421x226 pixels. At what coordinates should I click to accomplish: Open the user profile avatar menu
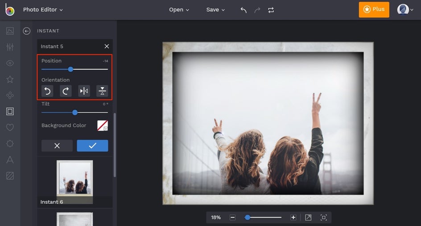[x=405, y=10]
